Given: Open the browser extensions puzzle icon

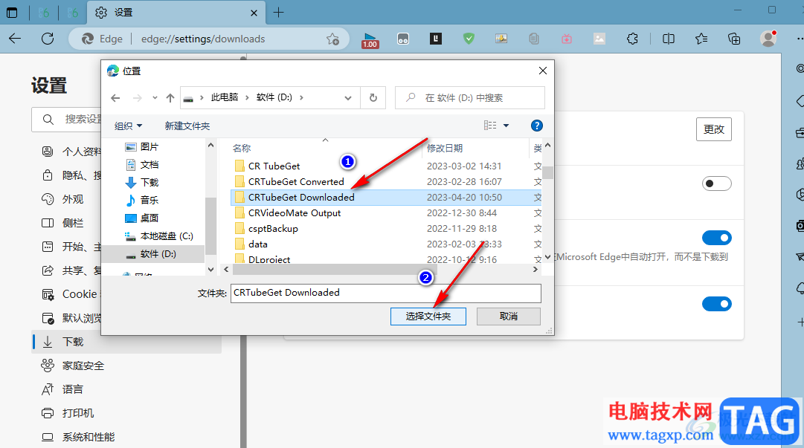Looking at the screenshot, I should [632, 39].
